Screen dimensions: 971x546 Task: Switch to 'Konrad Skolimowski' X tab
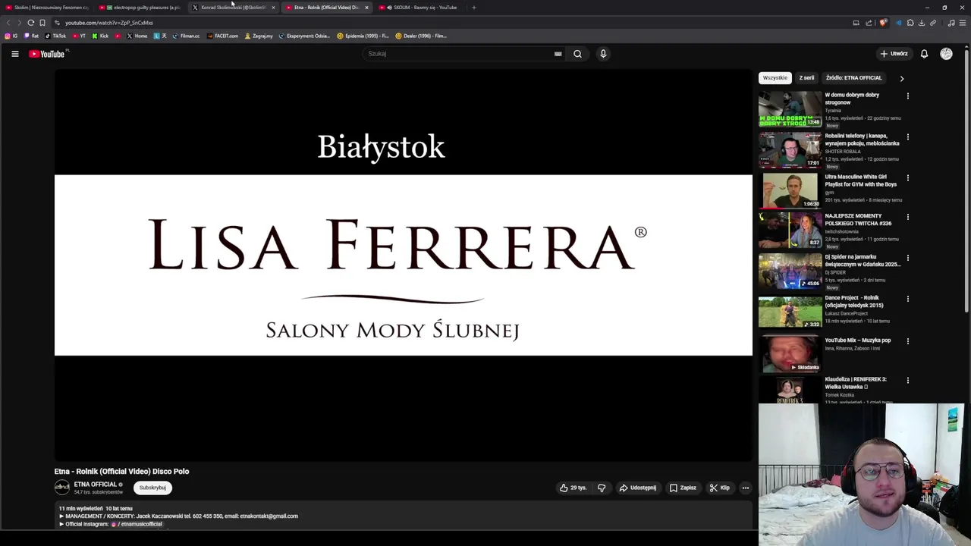(x=234, y=8)
